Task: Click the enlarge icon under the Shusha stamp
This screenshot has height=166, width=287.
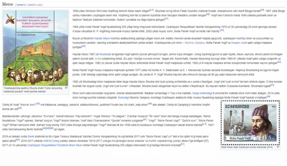Action: click(x=66, y=88)
